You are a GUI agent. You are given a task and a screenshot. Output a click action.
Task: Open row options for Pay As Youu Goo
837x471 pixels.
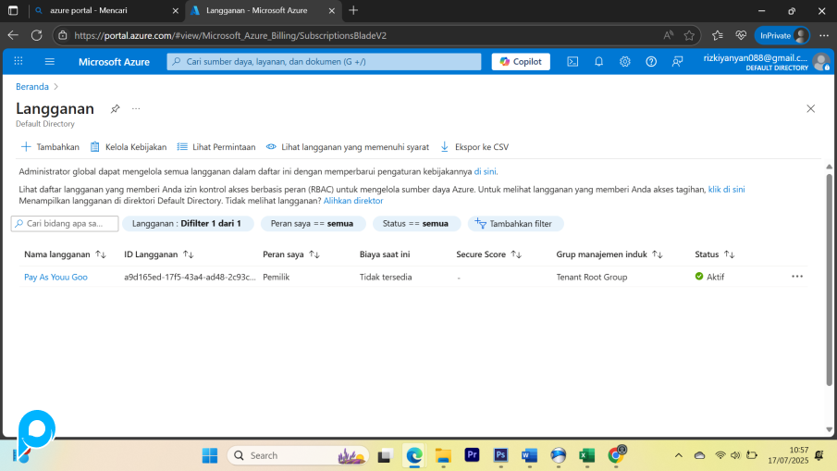pos(797,277)
